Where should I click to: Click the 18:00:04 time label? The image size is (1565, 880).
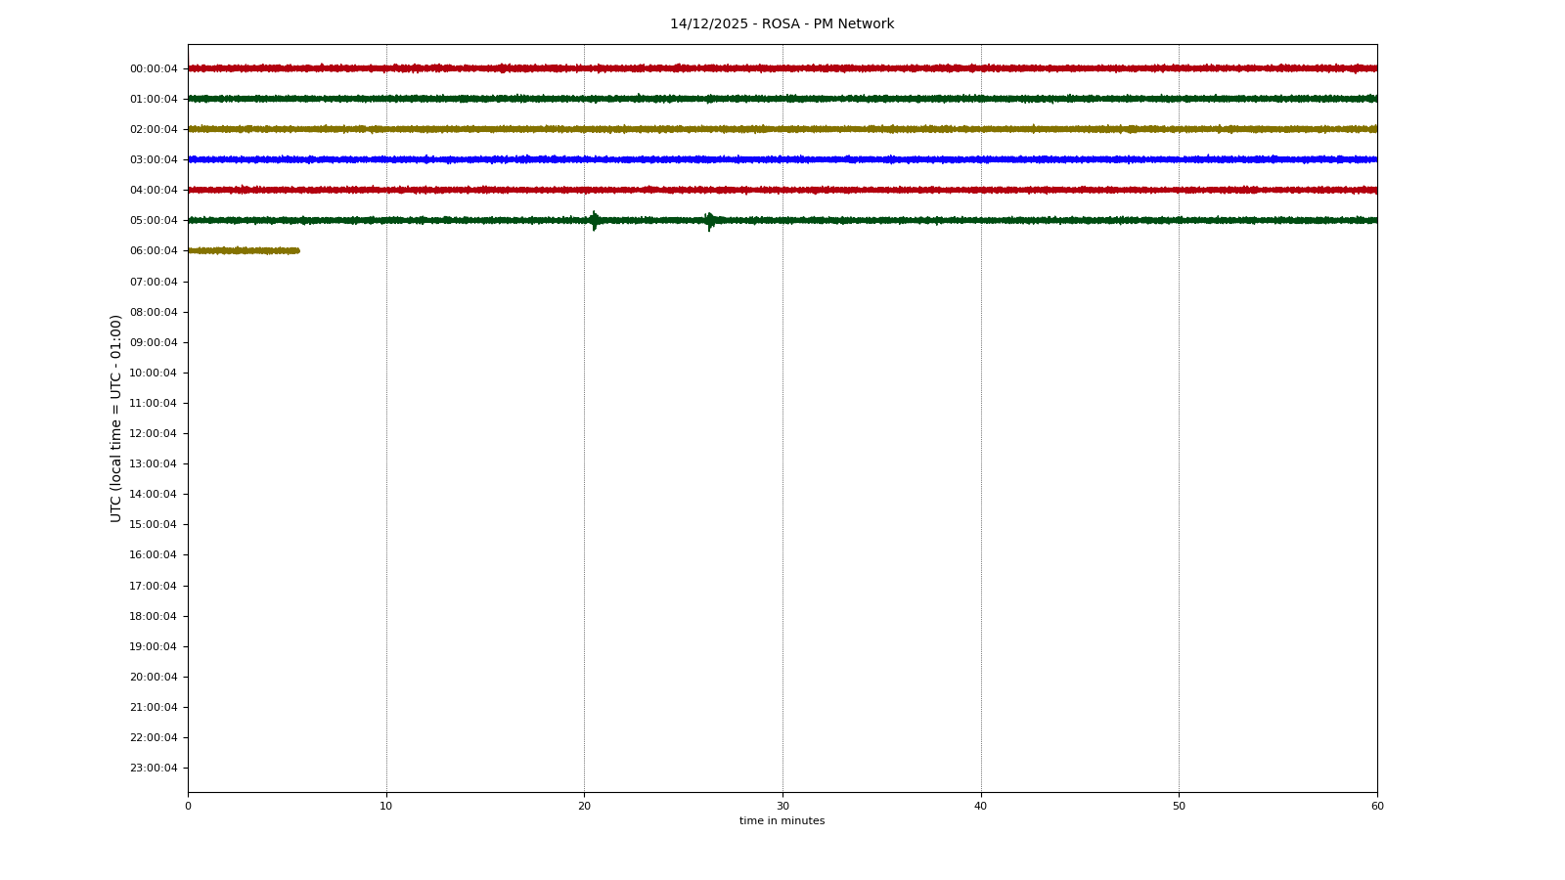154,617
